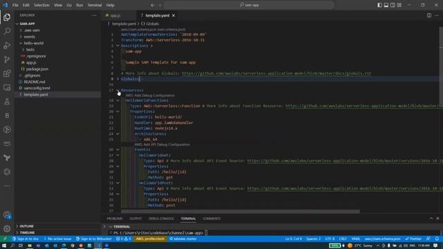Image resolution: width=443 pixels, height=249 pixels.
Task: Open Windows Start button on taskbar
Action: 4,246
